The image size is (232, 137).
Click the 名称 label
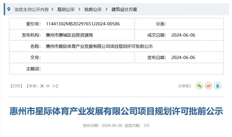point(35,46)
